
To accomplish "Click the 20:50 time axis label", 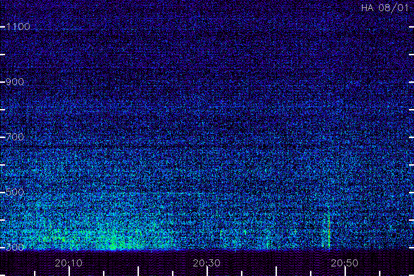I will pyautogui.click(x=345, y=263).
